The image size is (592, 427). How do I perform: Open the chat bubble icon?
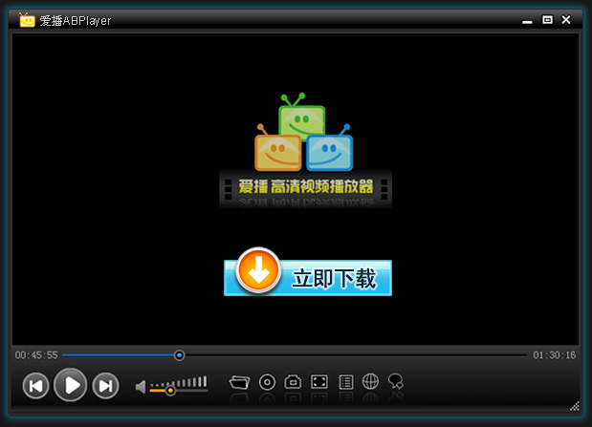[x=396, y=382]
